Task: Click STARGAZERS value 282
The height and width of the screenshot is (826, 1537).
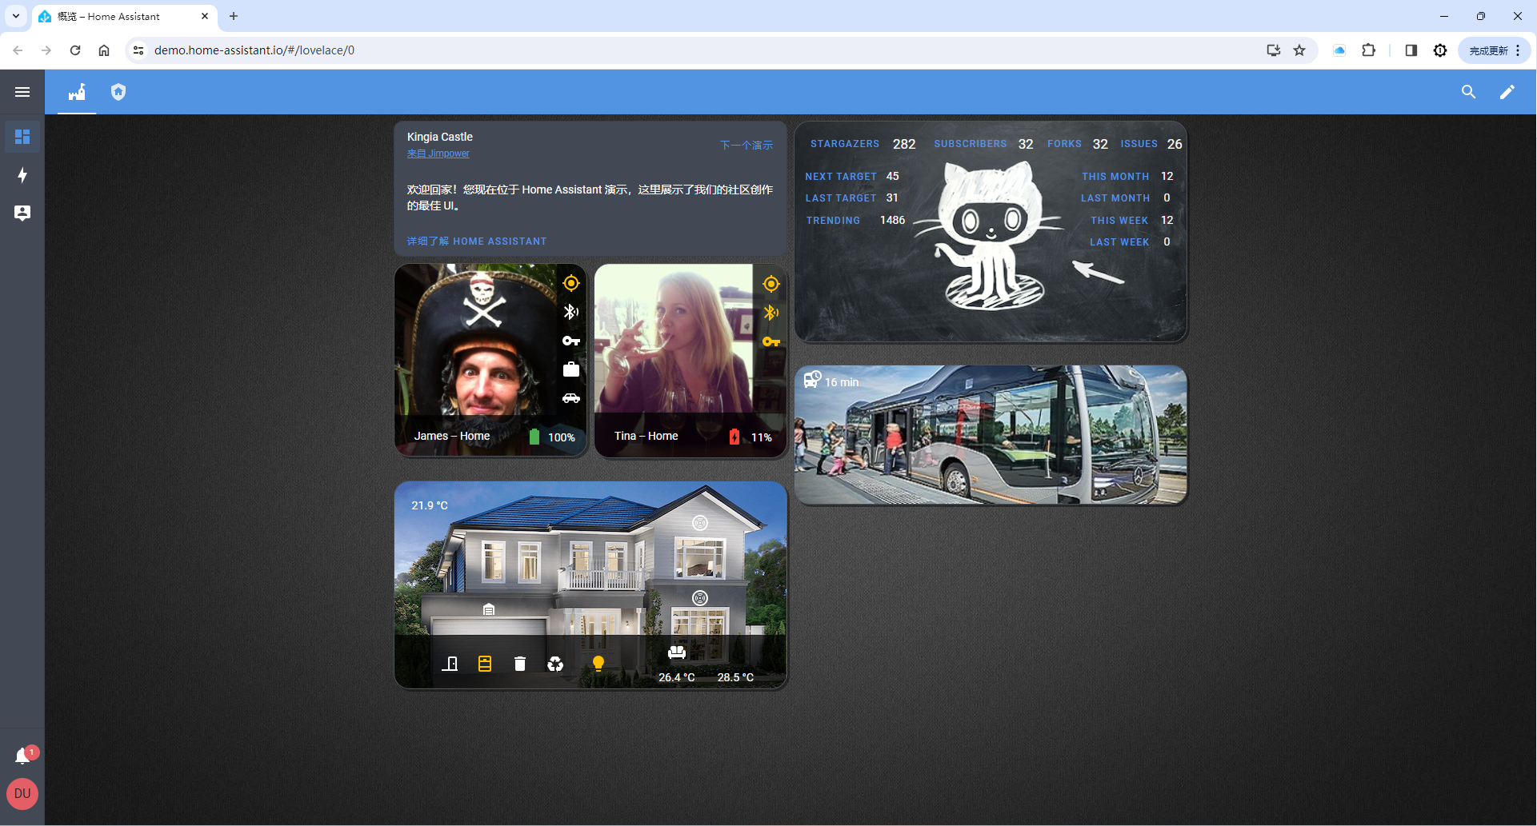Action: coord(904,144)
